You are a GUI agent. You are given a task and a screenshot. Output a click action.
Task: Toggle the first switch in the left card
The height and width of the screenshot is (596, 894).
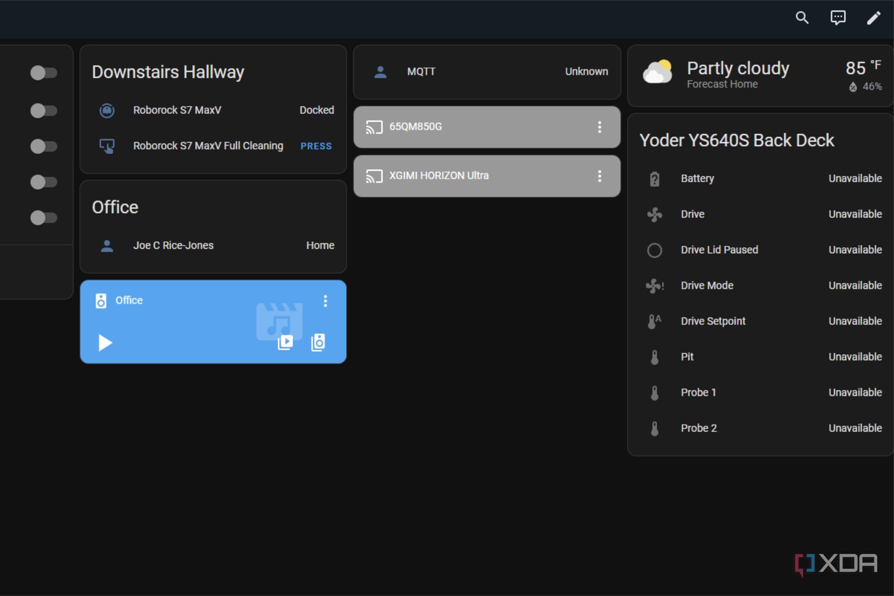pos(44,73)
